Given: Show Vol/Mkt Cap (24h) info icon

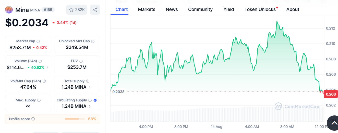Looking at the screenshot, I should [44, 81].
